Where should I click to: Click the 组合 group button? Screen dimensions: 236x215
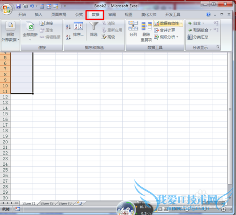click(194, 24)
